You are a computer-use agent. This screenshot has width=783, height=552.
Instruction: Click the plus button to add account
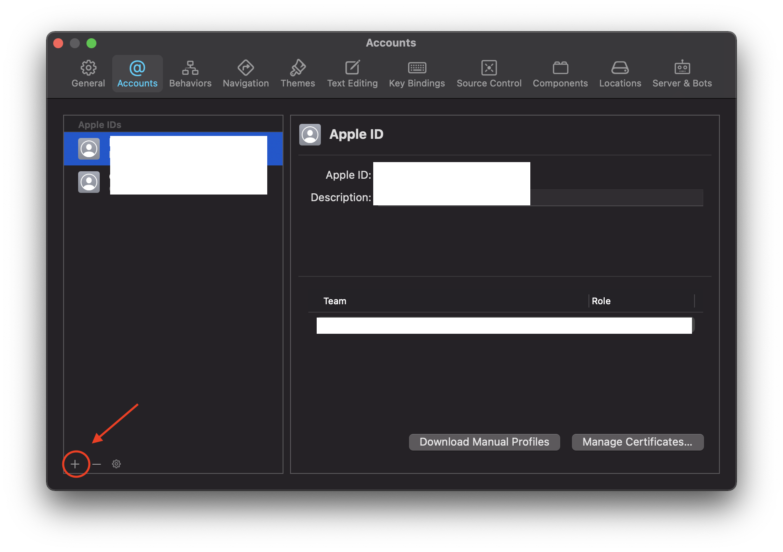click(75, 464)
